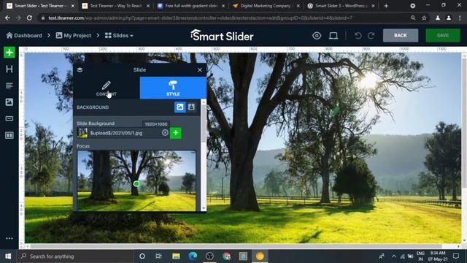Open My Project breadcrumb
Viewport: 467px width, 263px height.
tap(73, 36)
